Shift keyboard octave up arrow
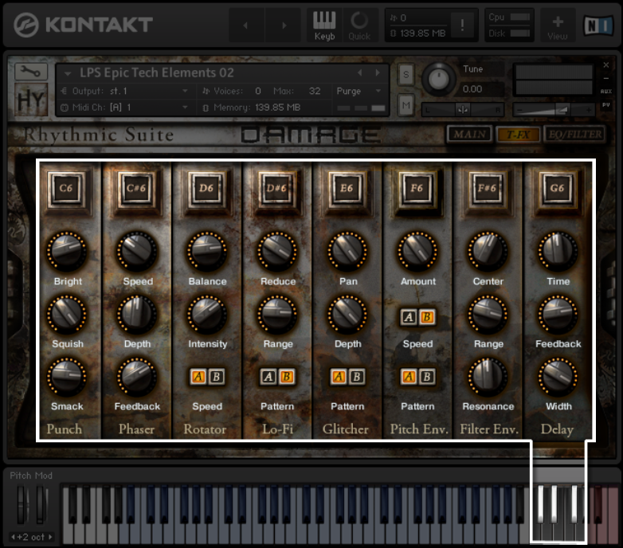The width and height of the screenshot is (623, 548). pyautogui.click(x=50, y=537)
